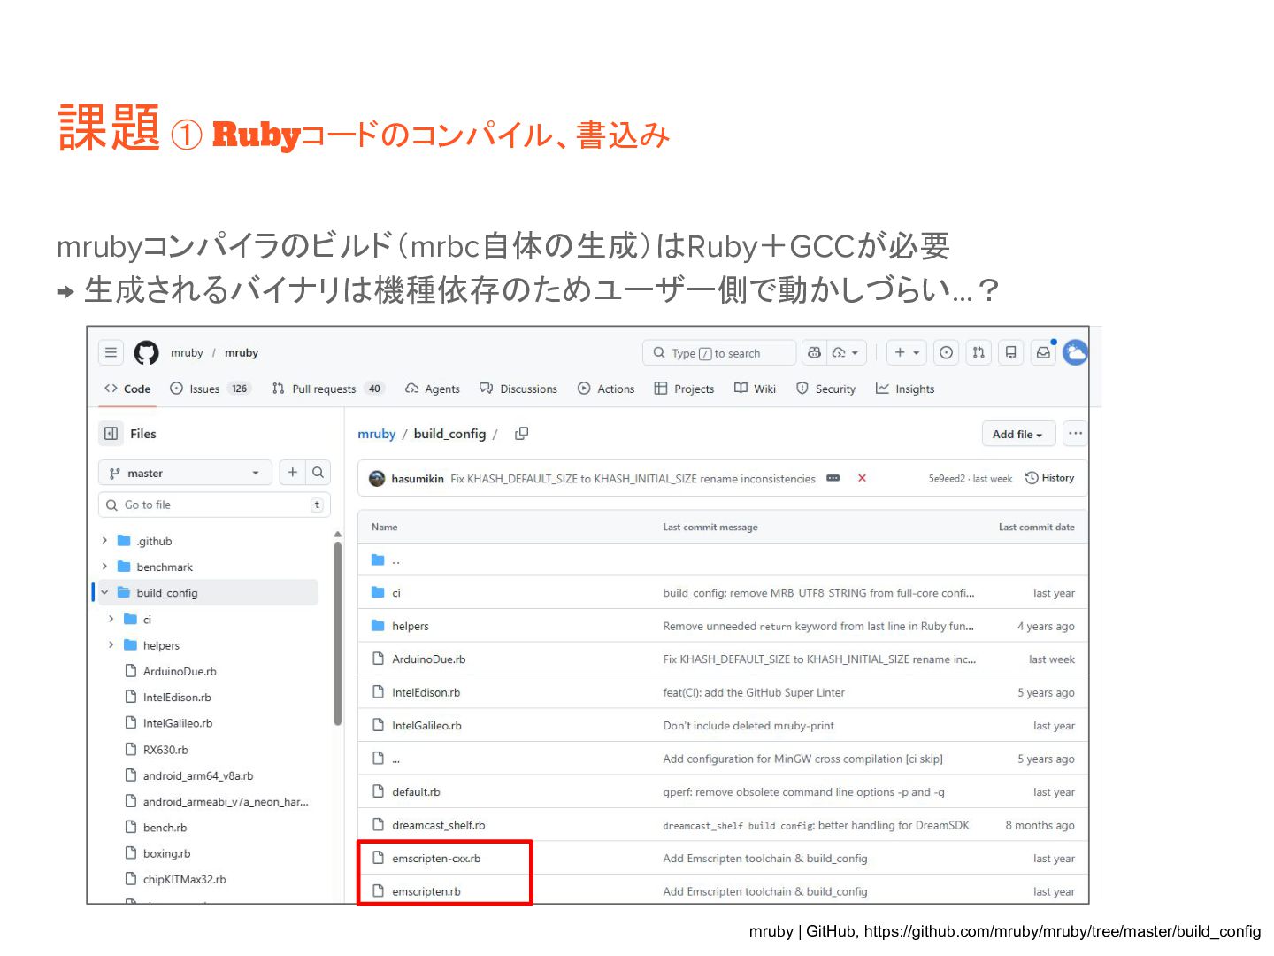The image size is (1274, 956).
Task: Collapse the build_config folder chevron
Action: (104, 592)
